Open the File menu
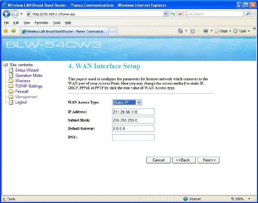 tap(6, 23)
